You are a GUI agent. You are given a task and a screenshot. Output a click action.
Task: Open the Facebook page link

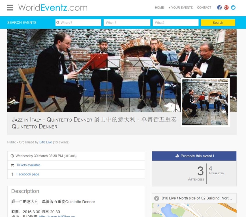pos(28,174)
